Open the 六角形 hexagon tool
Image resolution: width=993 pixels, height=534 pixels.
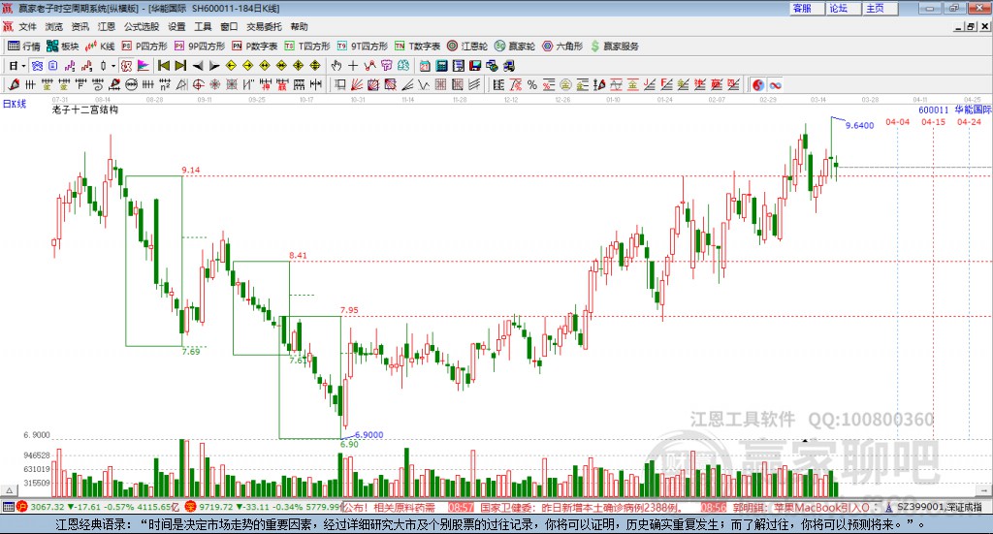[x=562, y=47]
